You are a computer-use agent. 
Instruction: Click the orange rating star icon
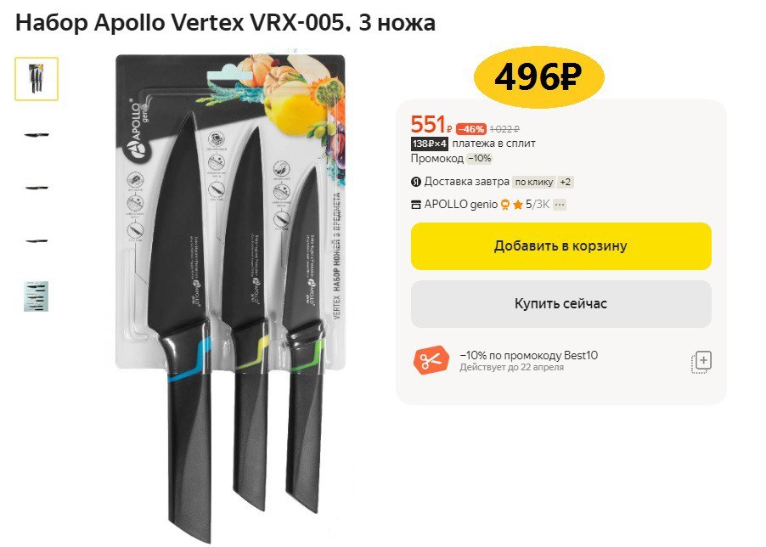click(x=518, y=205)
